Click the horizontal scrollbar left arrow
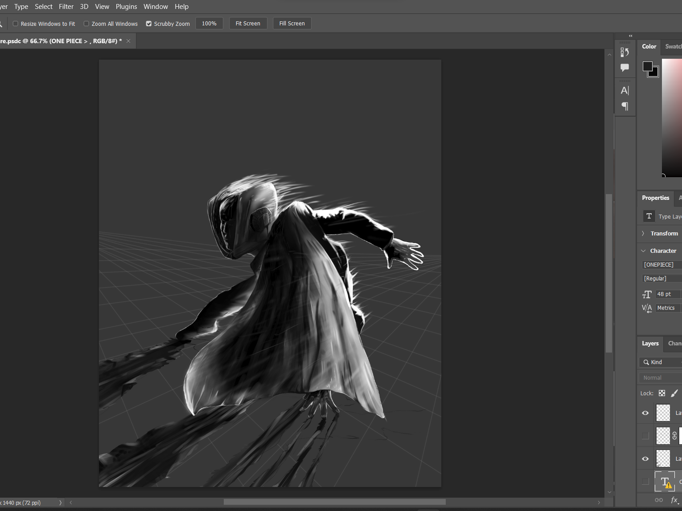The height and width of the screenshot is (511, 682). click(x=70, y=503)
